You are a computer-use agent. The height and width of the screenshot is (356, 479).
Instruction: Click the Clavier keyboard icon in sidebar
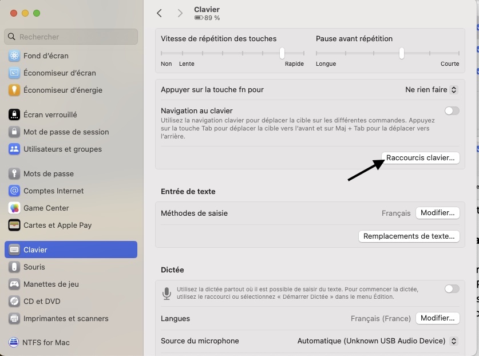[14, 250]
